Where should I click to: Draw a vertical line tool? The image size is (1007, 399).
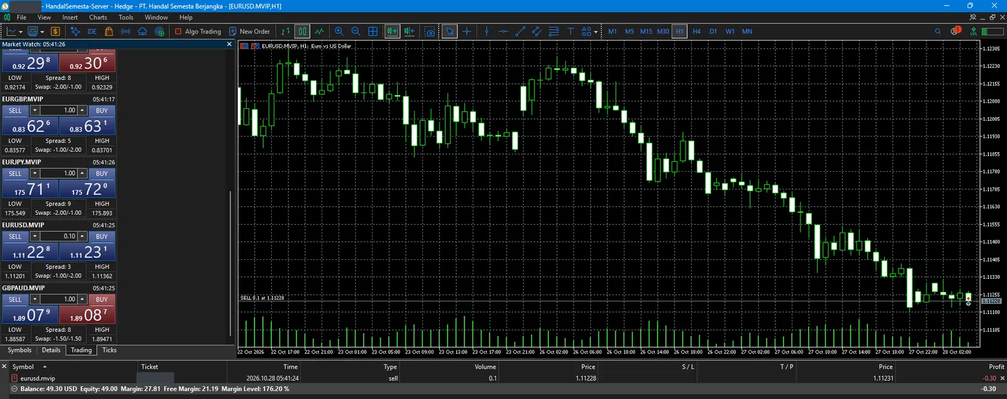point(487,31)
